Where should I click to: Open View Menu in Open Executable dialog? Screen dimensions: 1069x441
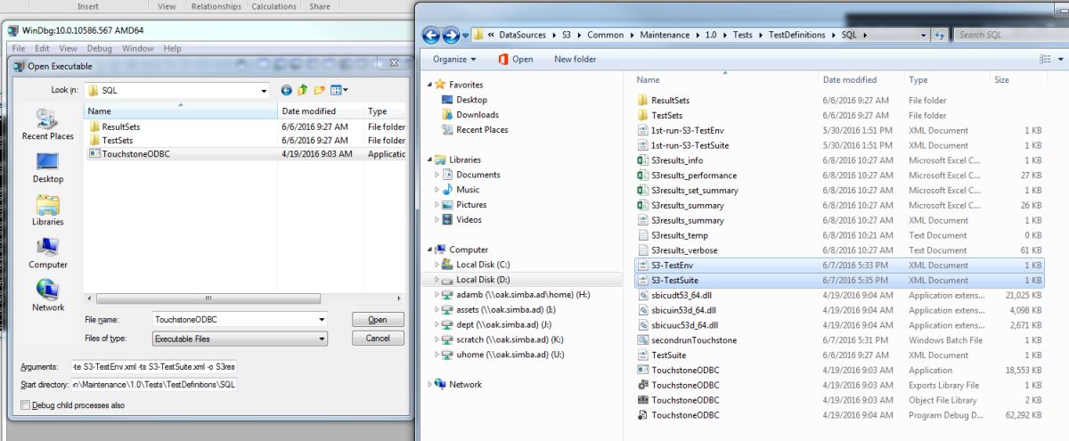(x=339, y=90)
